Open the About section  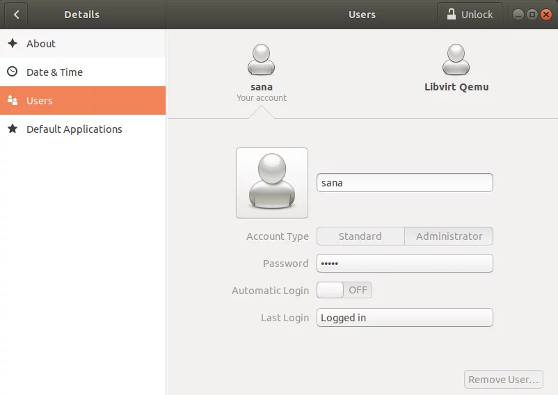(41, 43)
